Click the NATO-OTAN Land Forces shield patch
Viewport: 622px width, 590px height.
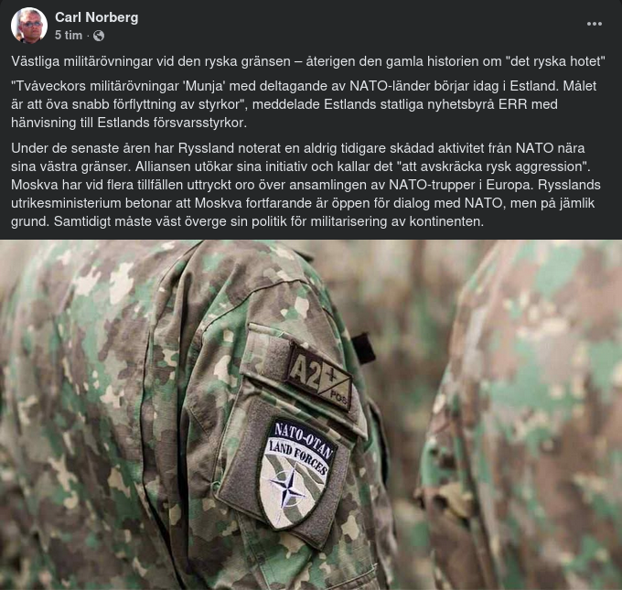click(x=296, y=475)
